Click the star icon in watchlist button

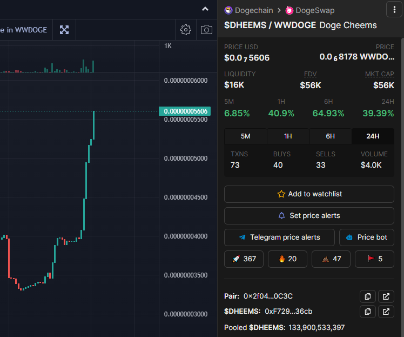tap(281, 194)
